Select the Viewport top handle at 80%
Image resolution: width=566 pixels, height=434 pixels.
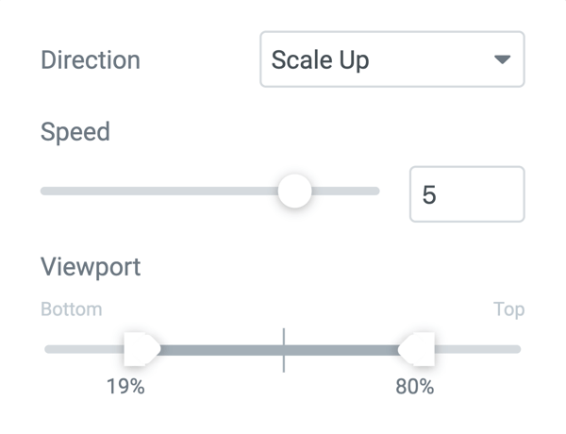point(417,349)
